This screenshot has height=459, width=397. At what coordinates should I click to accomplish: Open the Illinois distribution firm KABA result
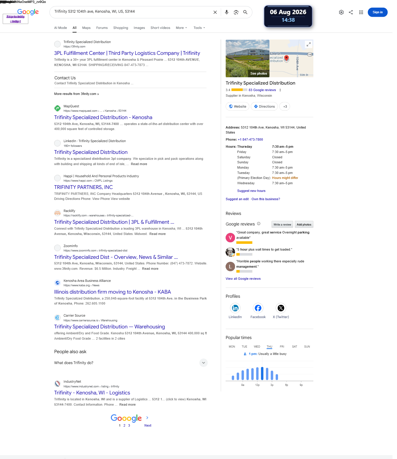113,292
